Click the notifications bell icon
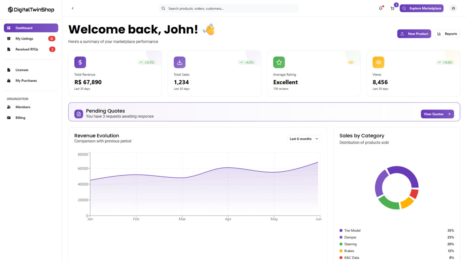The width and height of the screenshot is (466, 262). click(x=380, y=8)
